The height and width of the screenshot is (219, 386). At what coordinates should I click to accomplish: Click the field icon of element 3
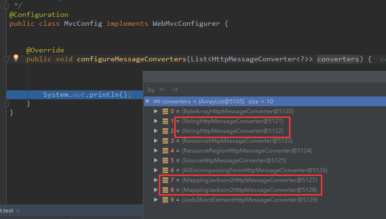coord(165,141)
